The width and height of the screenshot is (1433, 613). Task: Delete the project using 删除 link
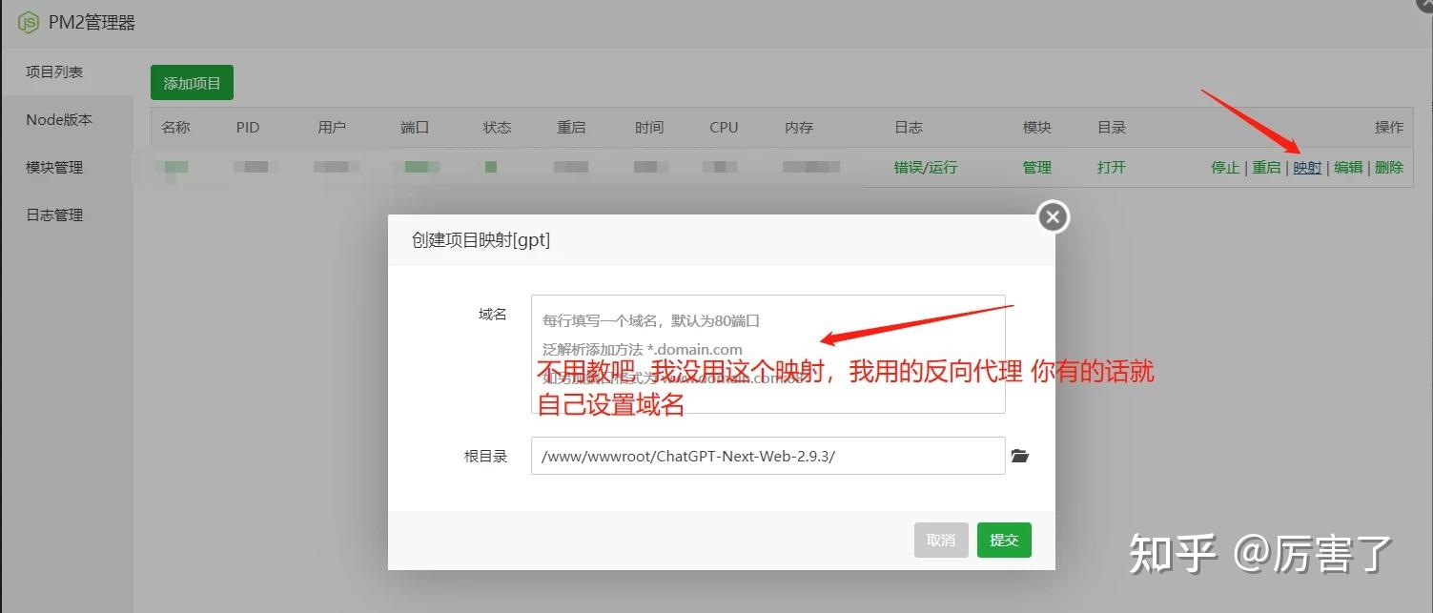pyautogui.click(x=1389, y=167)
